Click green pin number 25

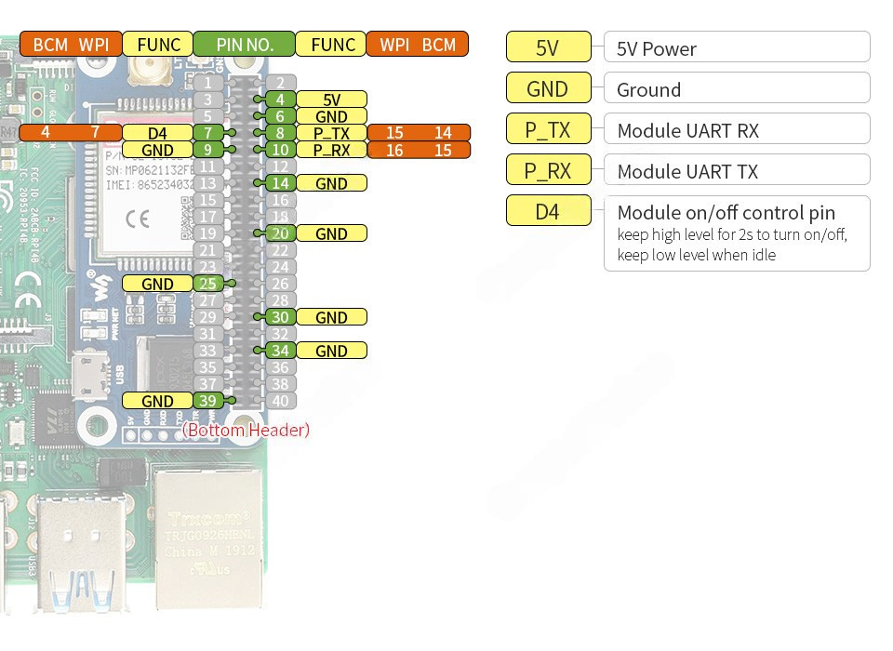(208, 284)
